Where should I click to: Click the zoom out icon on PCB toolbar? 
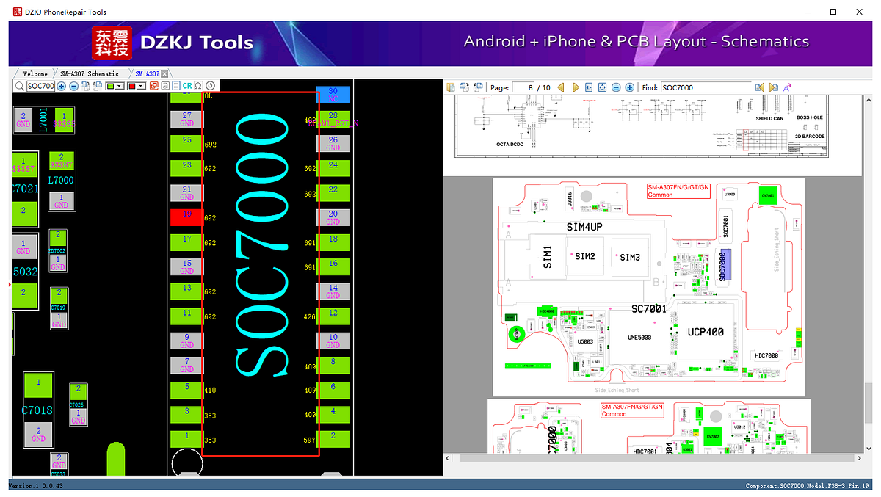[73, 85]
